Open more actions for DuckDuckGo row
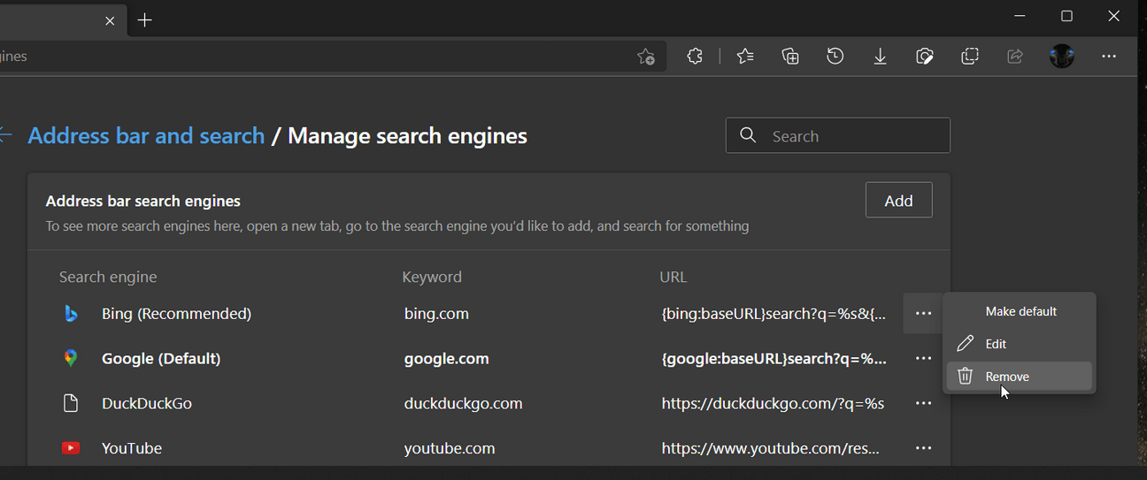This screenshot has width=1147, height=480. click(923, 403)
